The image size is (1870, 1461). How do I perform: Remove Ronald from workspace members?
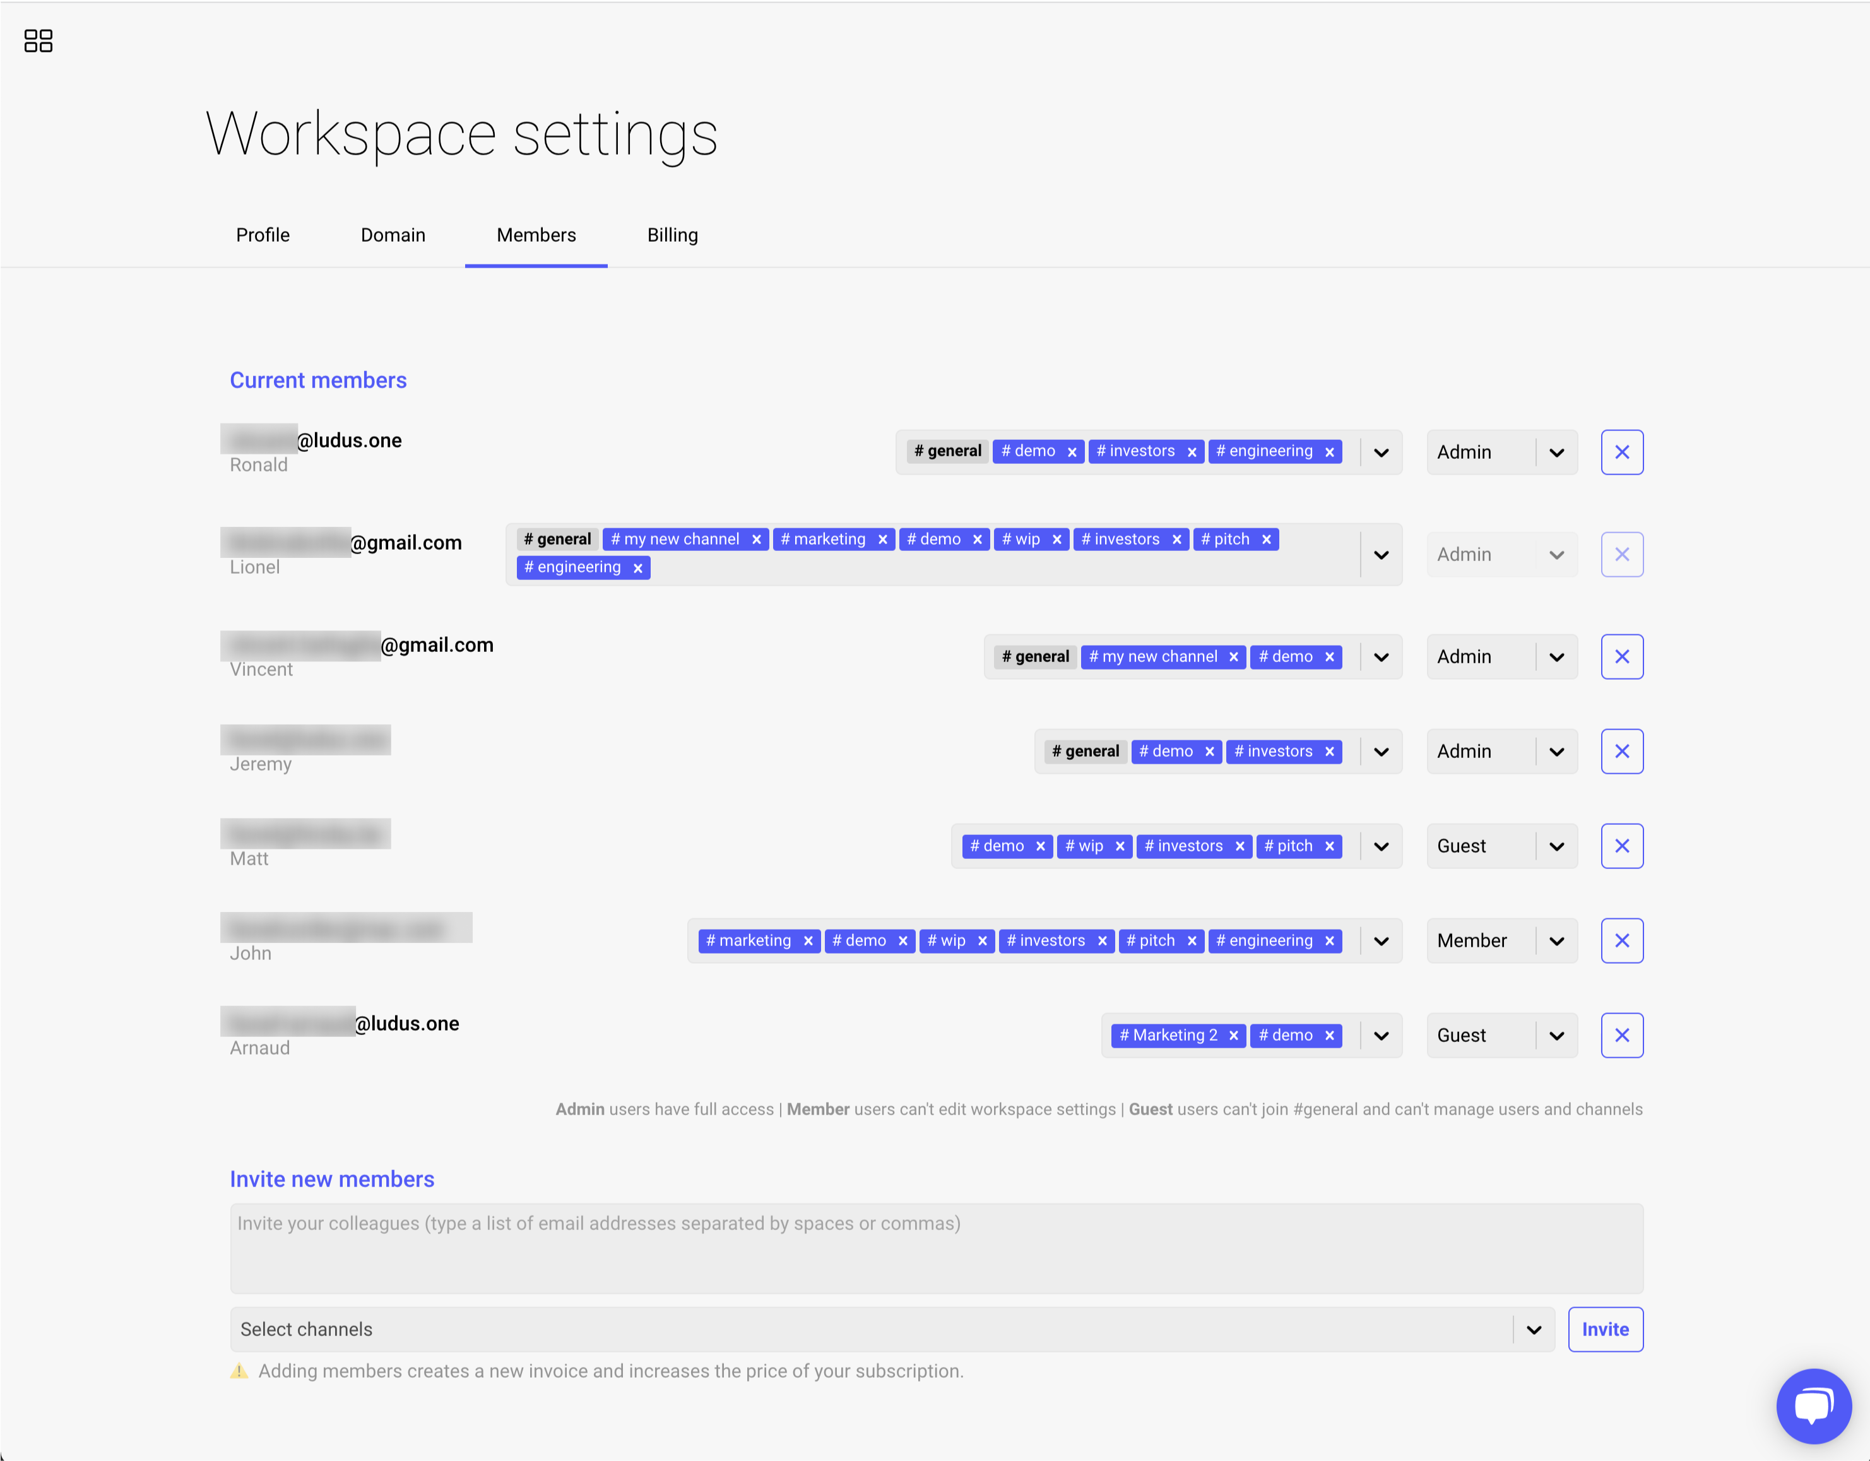(1621, 452)
